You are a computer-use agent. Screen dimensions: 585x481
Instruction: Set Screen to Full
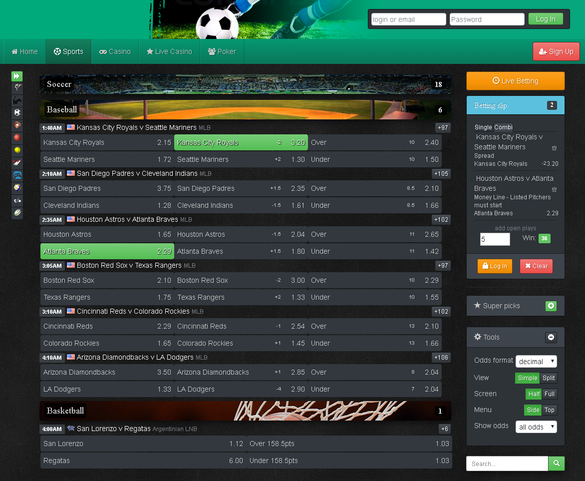[549, 394]
